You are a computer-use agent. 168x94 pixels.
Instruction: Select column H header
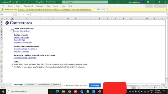coord(76,18)
